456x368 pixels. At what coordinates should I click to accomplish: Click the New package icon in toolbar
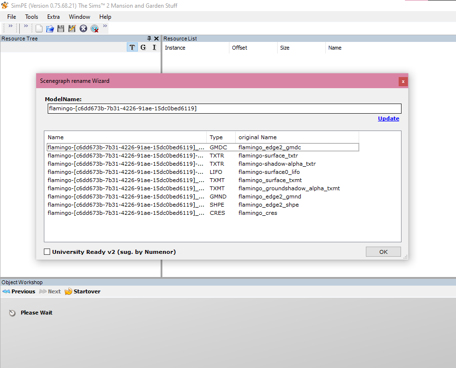coord(39,28)
